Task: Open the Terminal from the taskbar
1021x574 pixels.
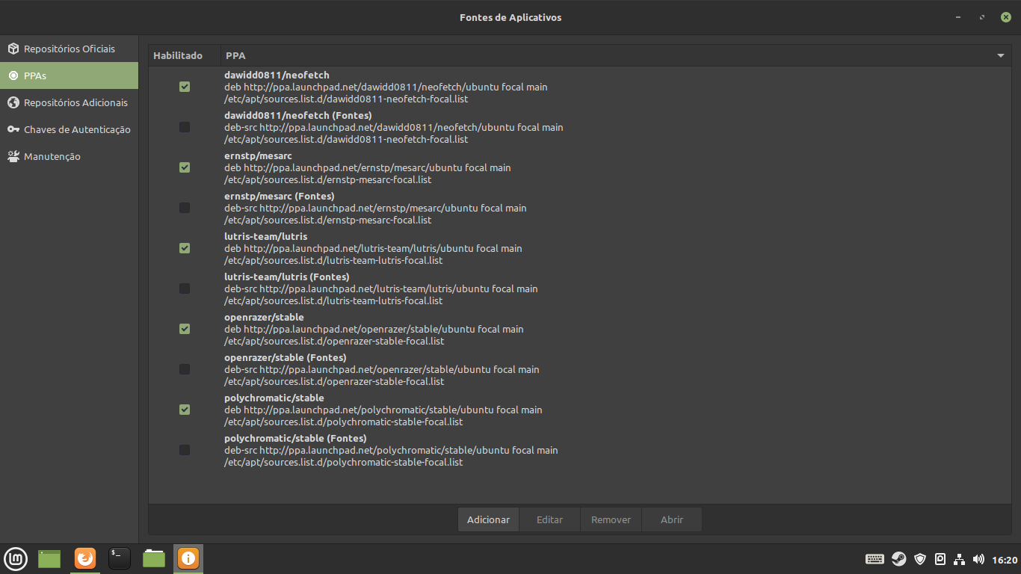Action: point(120,558)
